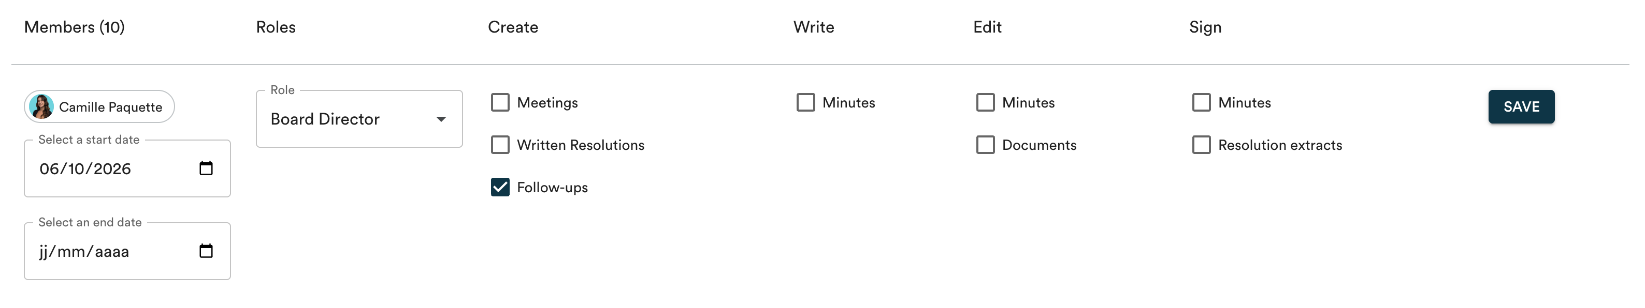Open the Role select box

359,119
